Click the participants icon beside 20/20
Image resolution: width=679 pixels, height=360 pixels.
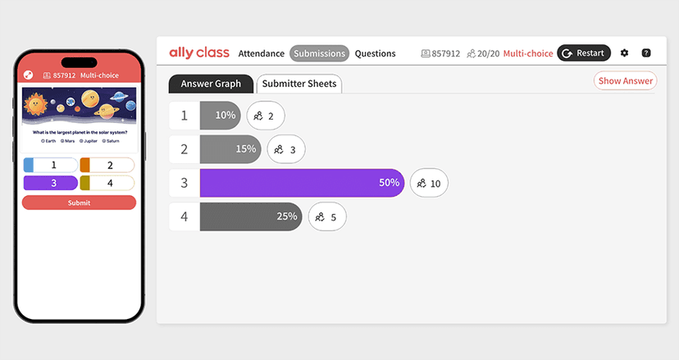click(x=471, y=54)
